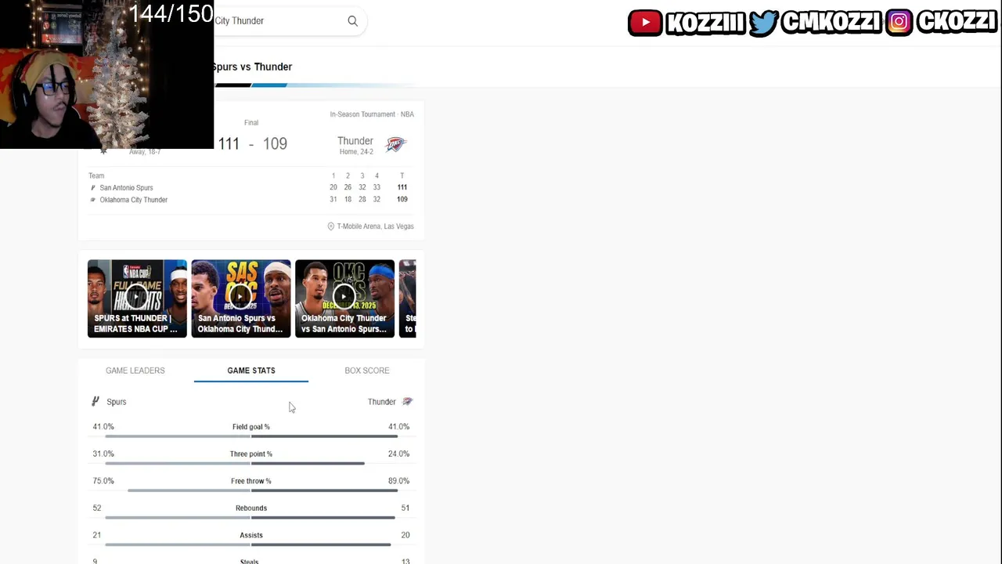
Task: Click the Instagram icon in banner
Action: tap(899, 23)
